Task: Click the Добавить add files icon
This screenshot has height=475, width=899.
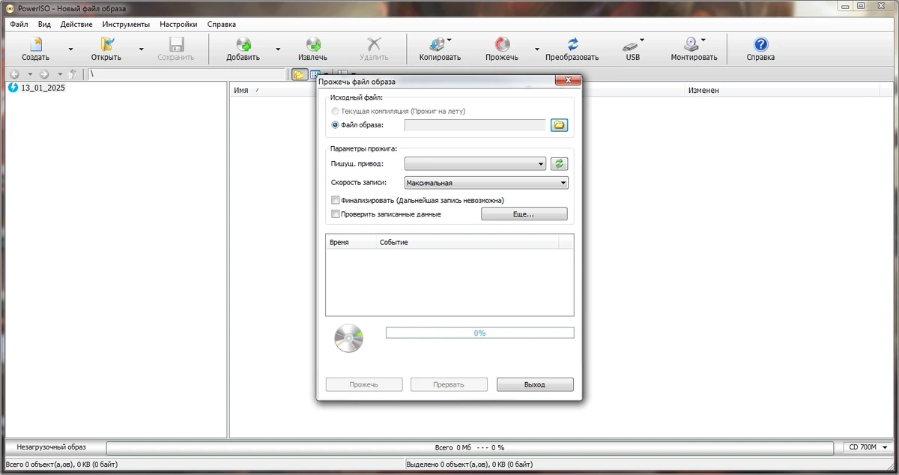Action: point(243,45)
